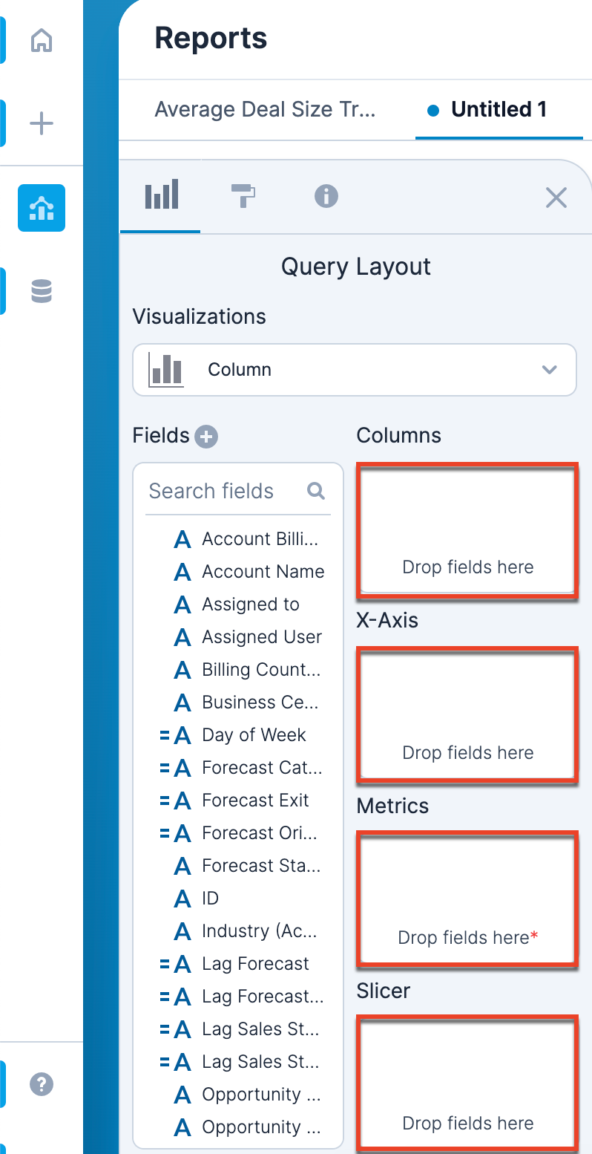Viewport: 592px width, 1154px height.
Task: Switch to the Average Deal Size report tab
Action: pyautogui.click(x=265, y=110)
